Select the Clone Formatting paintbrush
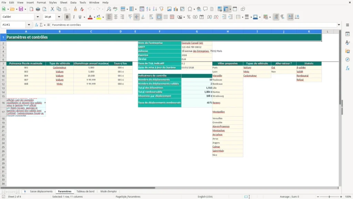Screen dimensions: 353x199 pos(75,9)
